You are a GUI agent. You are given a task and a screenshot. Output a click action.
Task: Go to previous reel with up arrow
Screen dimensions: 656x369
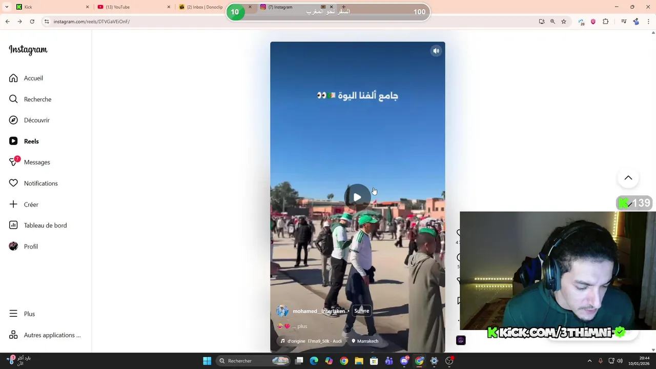click(628, 178)
